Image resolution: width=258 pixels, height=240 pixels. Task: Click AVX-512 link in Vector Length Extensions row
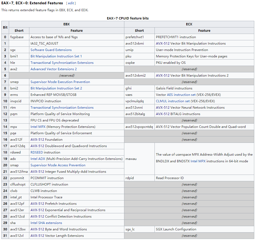point(37,236)
